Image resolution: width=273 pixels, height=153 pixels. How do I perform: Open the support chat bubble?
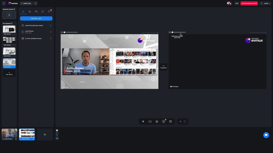click(266, 135)
